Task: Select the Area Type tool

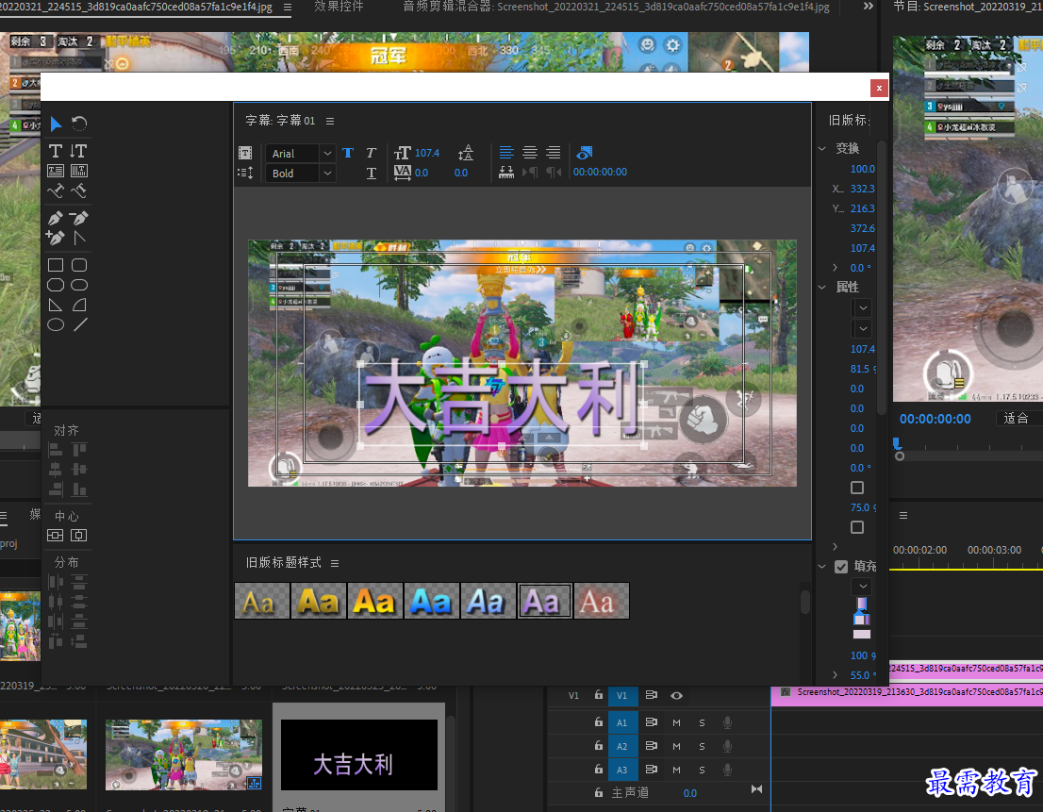Action: 56,171
